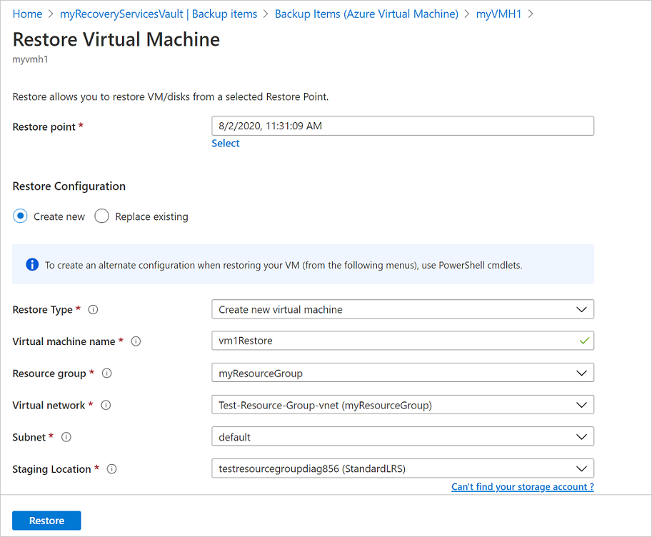The image size is (652, 537).
Task: Click the Subnet info icon
Action: pos(66,437)
